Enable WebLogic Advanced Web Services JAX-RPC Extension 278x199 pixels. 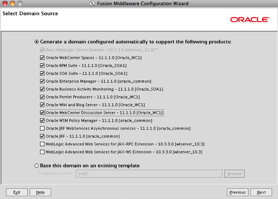click(x=42, y=144)
